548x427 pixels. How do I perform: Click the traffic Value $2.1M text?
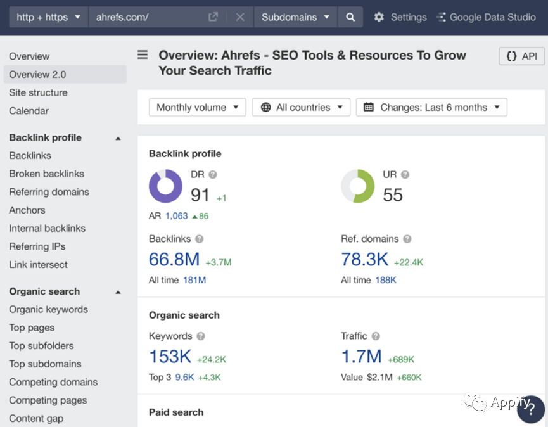(367, 378)
